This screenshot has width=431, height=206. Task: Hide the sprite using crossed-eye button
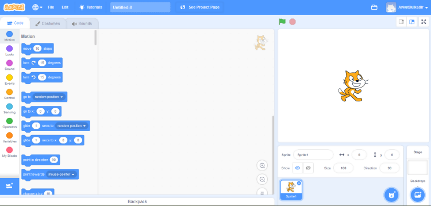coord(308,168)
